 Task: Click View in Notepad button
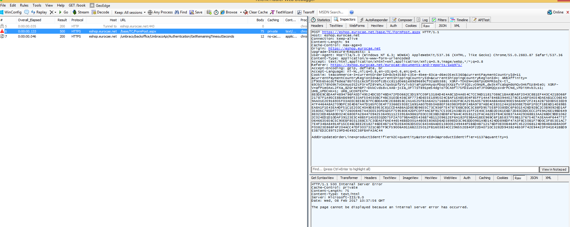click(x=554, y=169)
